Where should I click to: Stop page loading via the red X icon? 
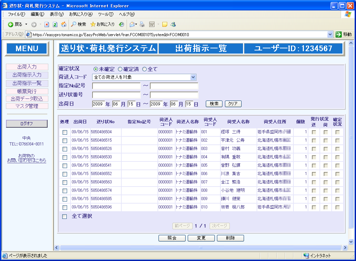[x=47, y=25]
